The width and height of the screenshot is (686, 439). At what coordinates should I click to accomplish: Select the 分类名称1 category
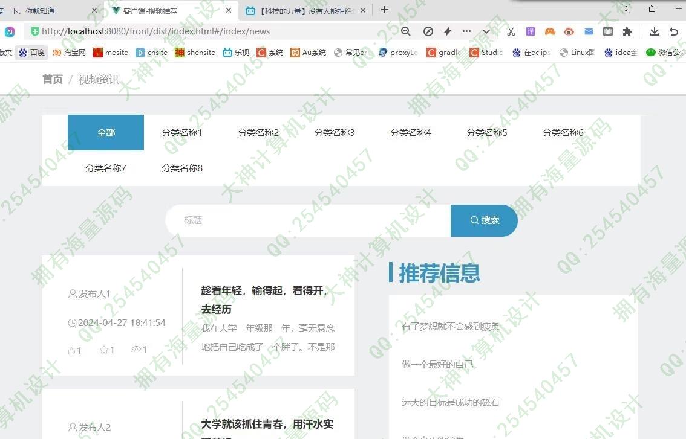[182, 132]
